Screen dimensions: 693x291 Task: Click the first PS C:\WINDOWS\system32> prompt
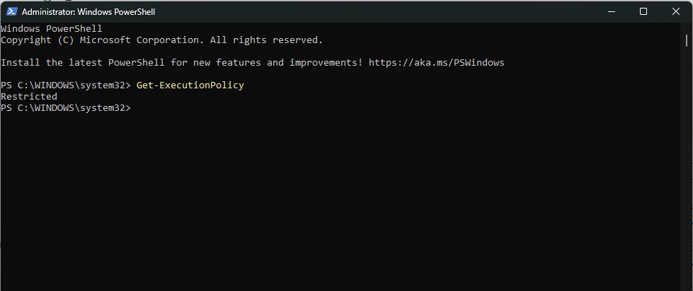pos(66,85)
